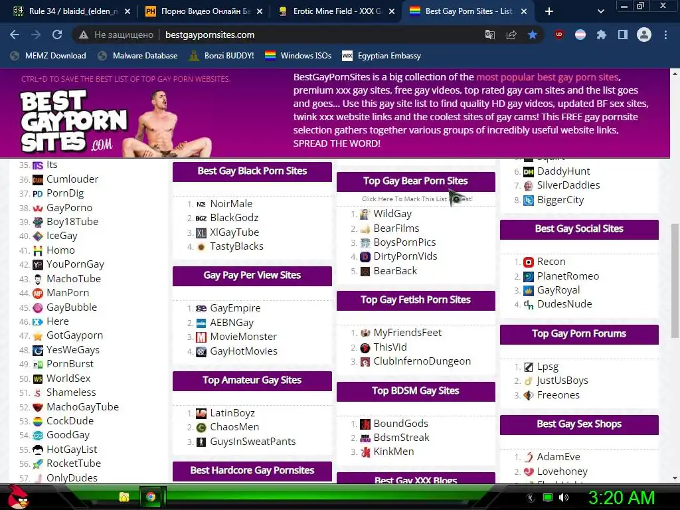This screenshot has width=680, height=510.
Task: Open the WorldSex link
Action: (68, 378)
